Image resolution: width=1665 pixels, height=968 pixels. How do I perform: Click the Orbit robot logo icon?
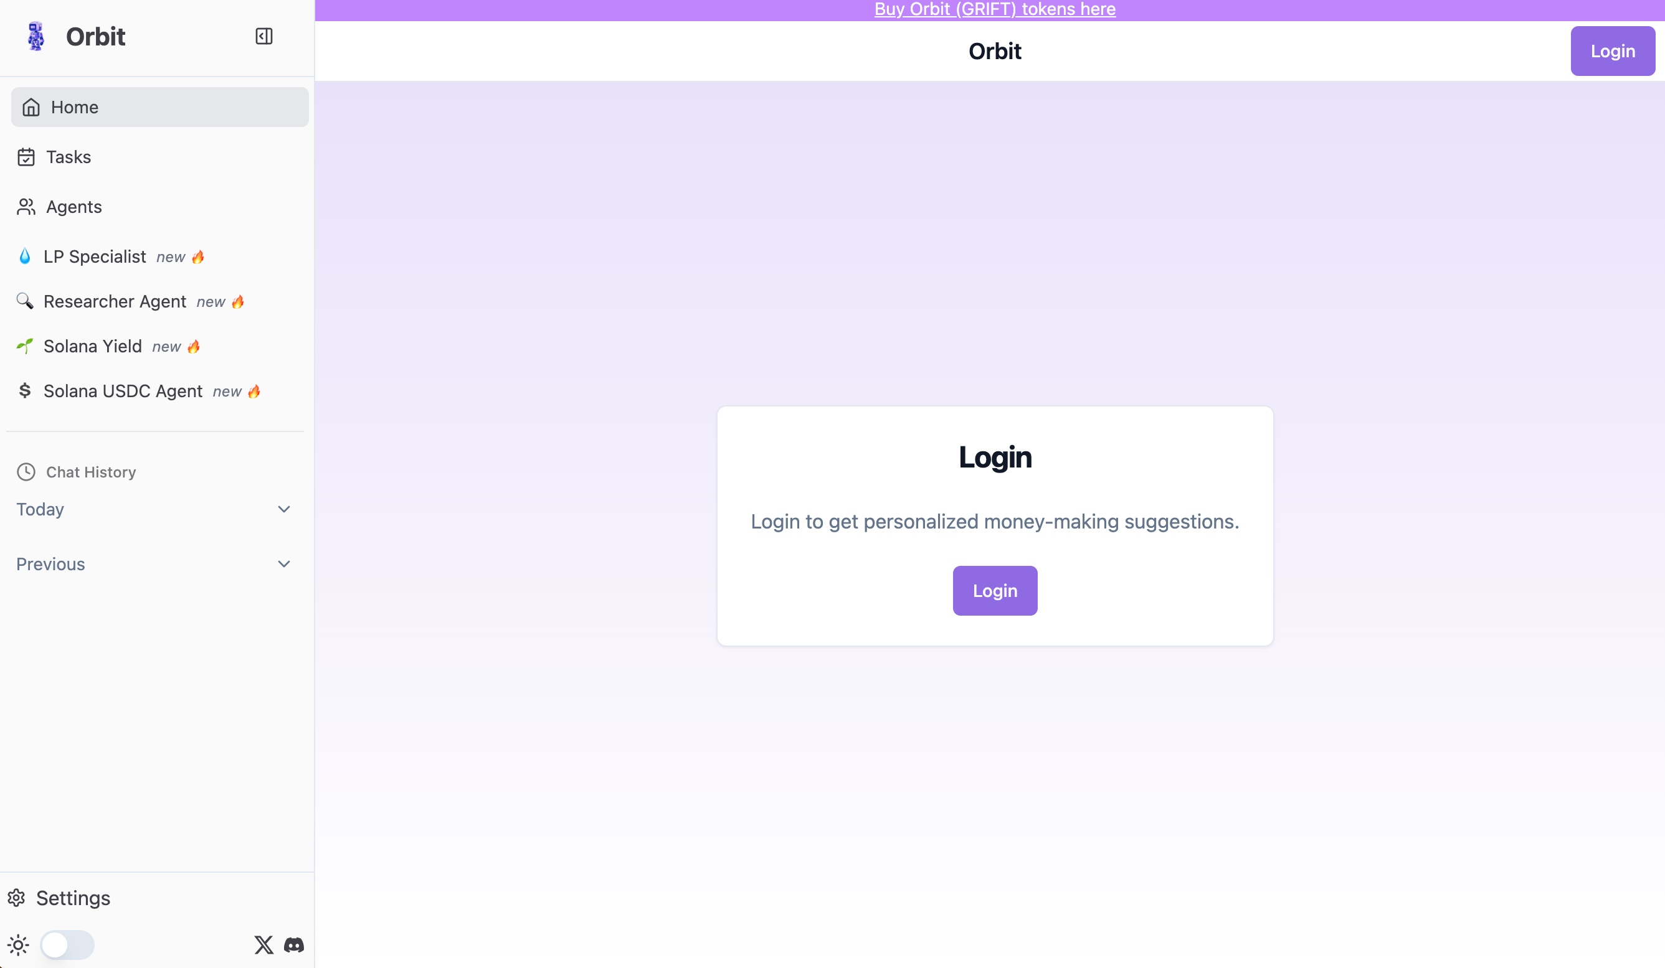click(36, 36)
